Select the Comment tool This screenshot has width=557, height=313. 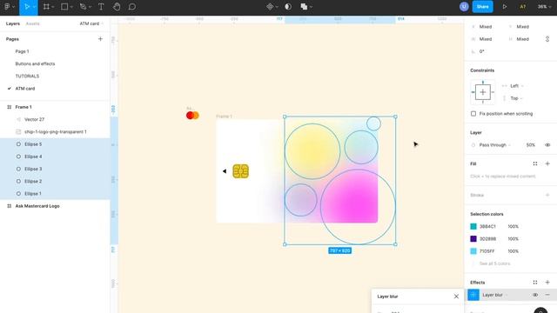point(131,7)
